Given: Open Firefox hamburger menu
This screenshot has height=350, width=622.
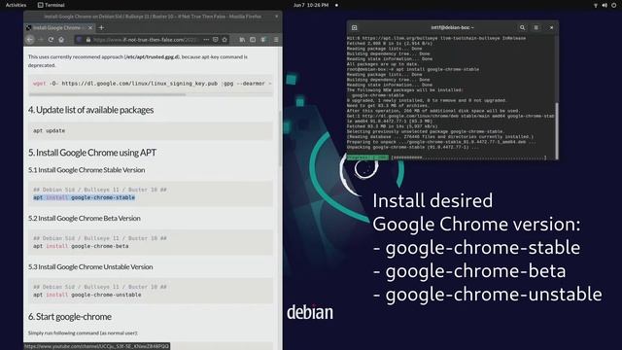Looking at the screenshot, I should point(276,40).
